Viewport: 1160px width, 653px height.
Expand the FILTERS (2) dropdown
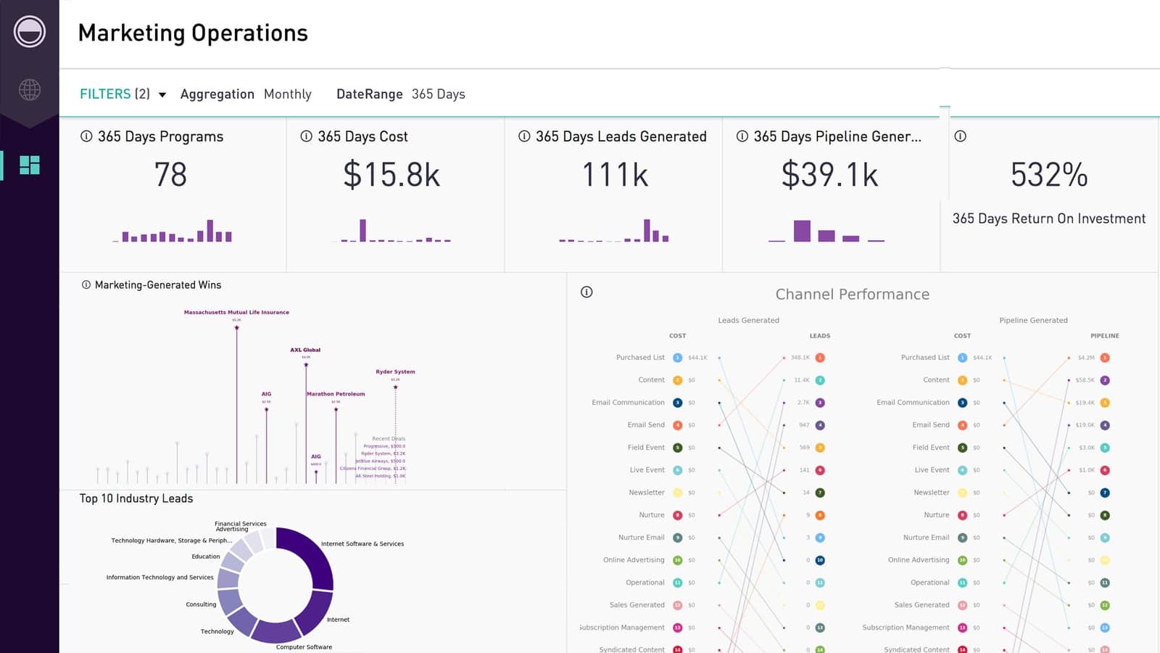(x=123, y=94)
